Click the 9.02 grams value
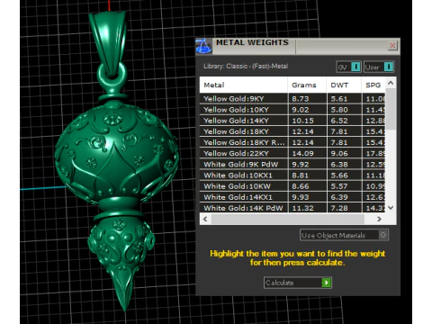The height and width of the screenshot is (324, 432). click(x=301, y=110)
